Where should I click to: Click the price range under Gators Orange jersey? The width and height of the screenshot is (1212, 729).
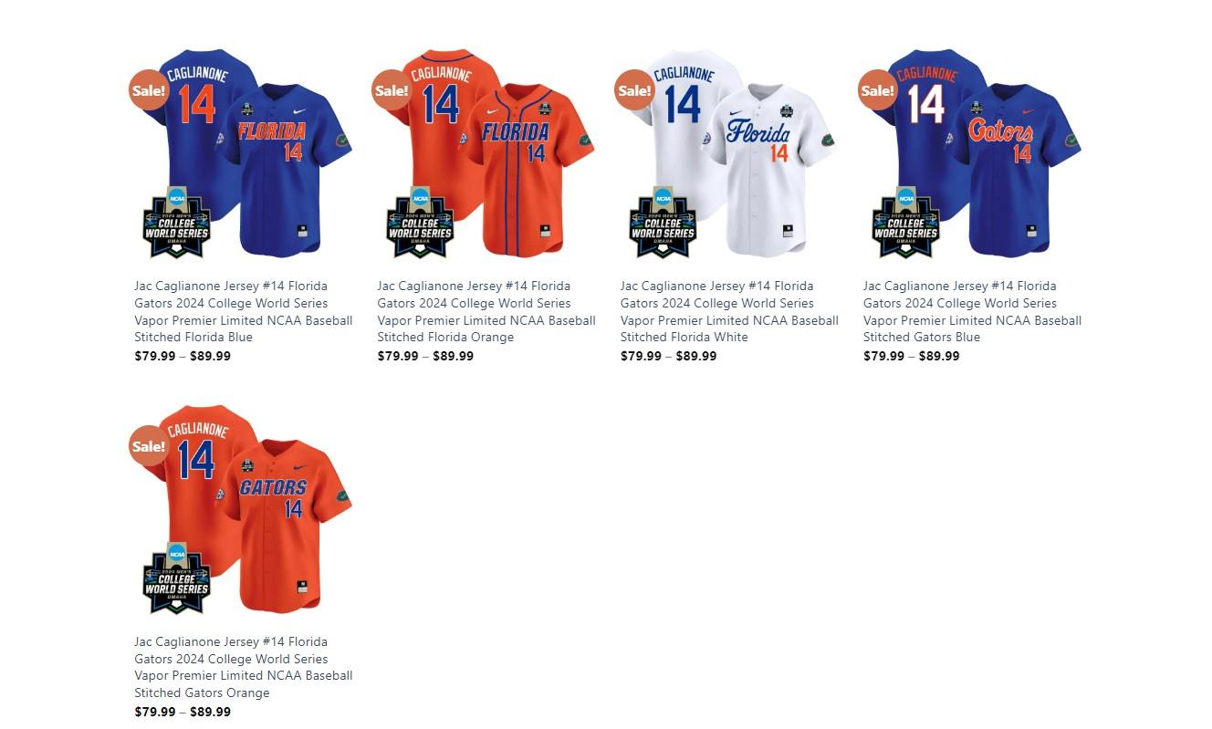[x=183, y=712]
